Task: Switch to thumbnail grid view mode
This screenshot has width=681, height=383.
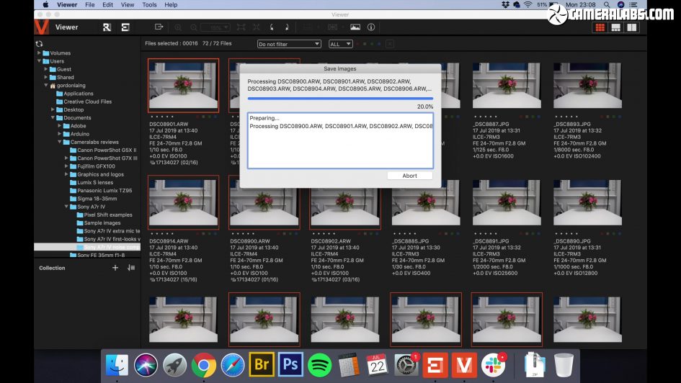Action: pyautogui.click(x=600, y=27)
